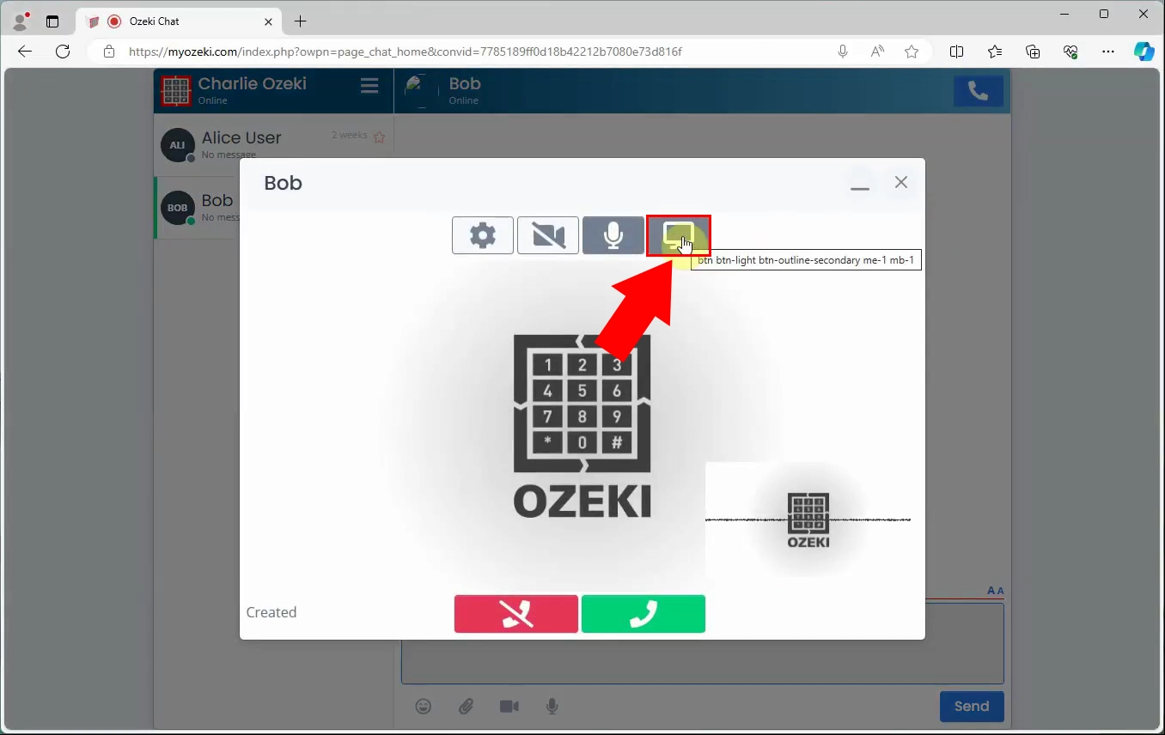Click into the message text area
Image resolution: width=1165 pixels, height=735 pixels.
[702, 661]
